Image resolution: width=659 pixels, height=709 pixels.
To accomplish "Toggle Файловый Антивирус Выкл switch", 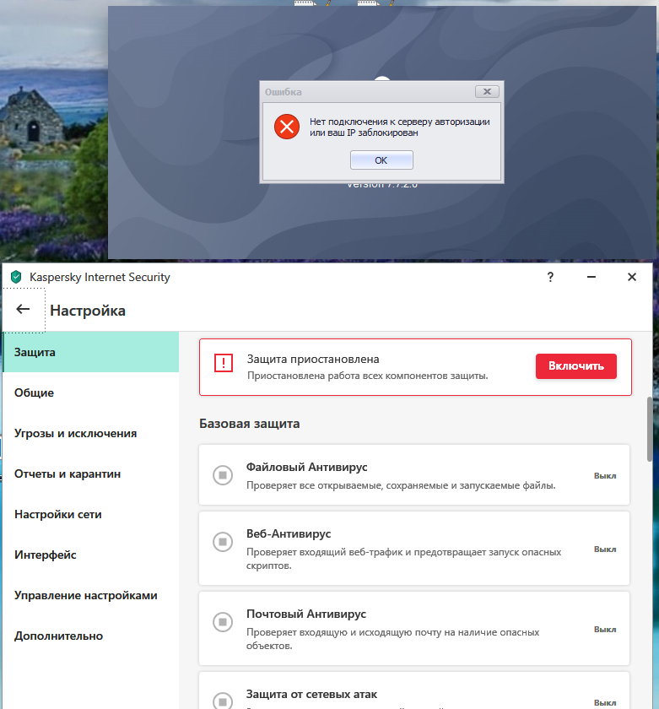I will [605, 475].
